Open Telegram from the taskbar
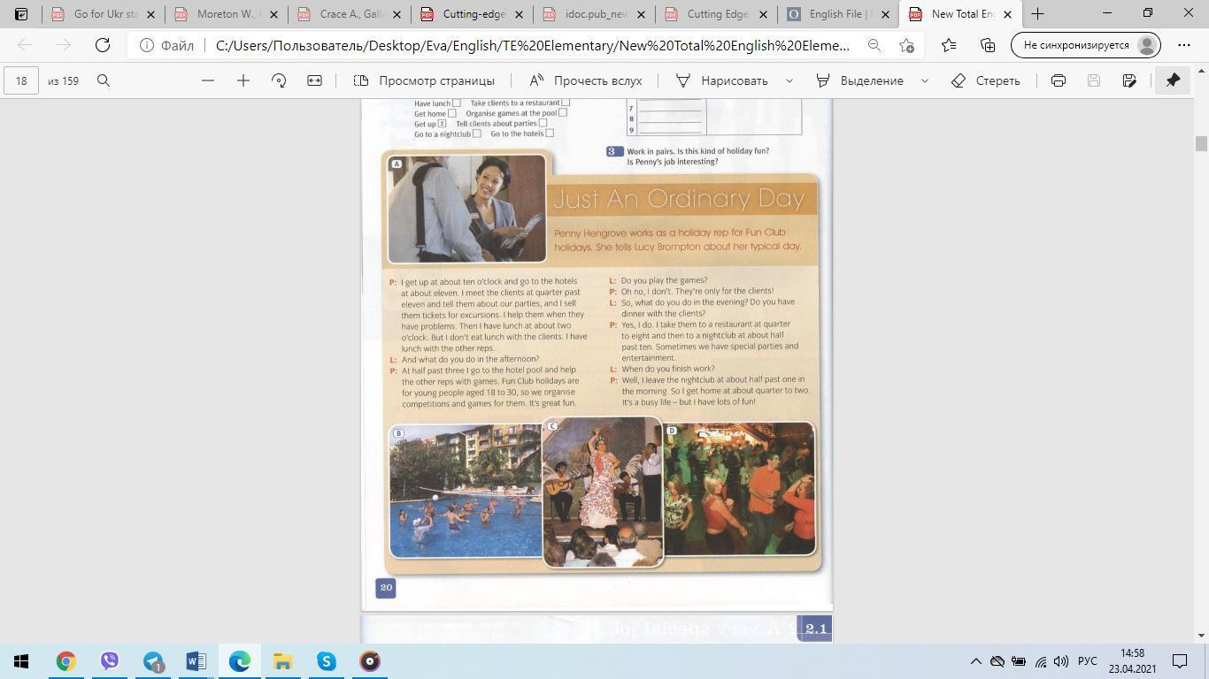This screenshot has width=1209, height=679. [152, 661]
